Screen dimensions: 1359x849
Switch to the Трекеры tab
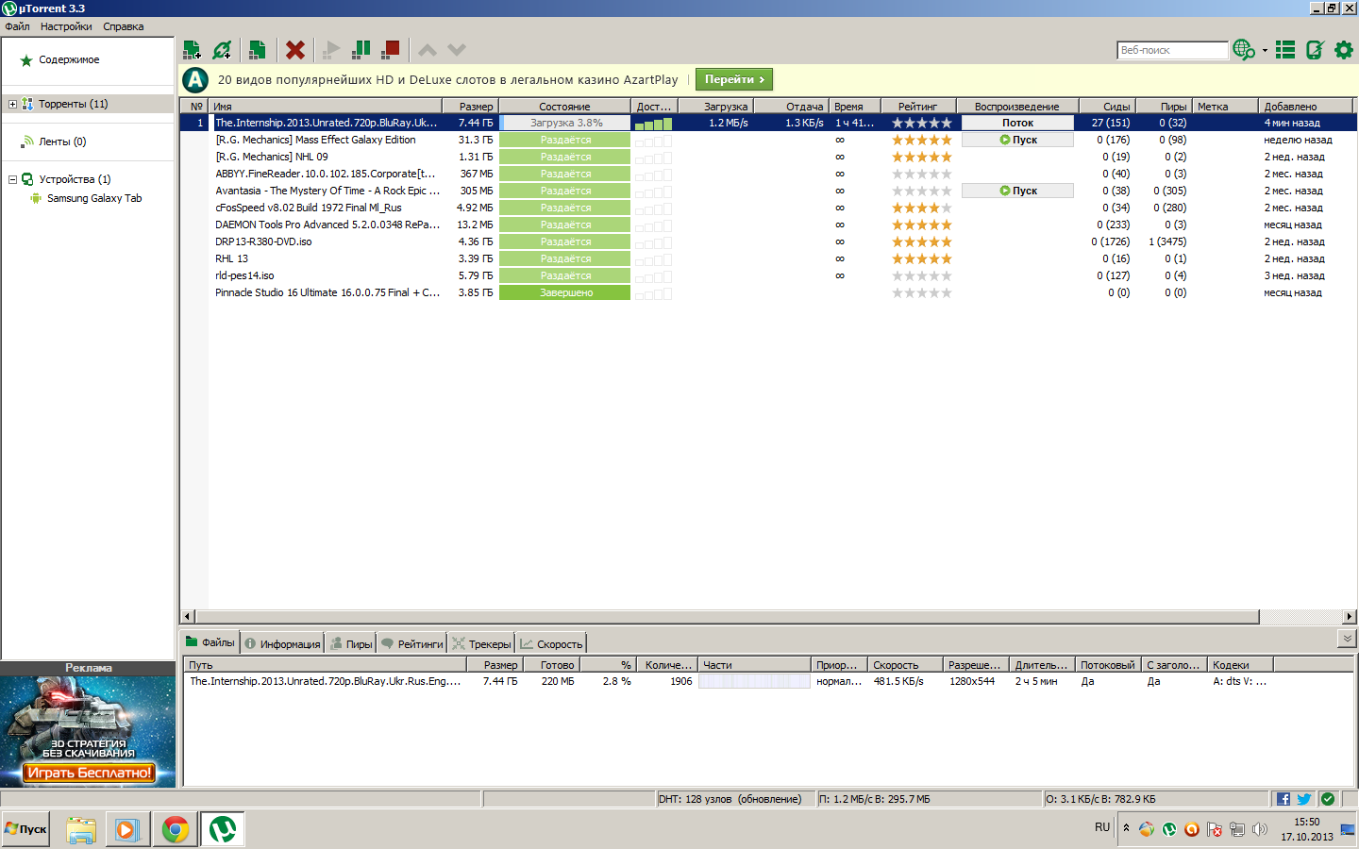(x=481, y=643)
